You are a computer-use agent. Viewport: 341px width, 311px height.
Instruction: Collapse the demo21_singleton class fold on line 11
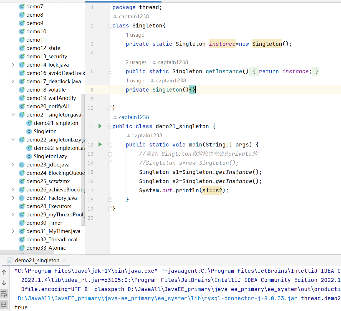coord(110,127)
